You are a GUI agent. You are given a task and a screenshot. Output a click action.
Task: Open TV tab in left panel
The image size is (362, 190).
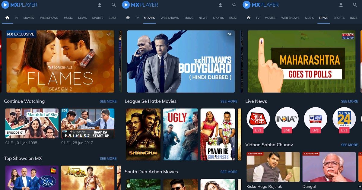tap(16, 18)
